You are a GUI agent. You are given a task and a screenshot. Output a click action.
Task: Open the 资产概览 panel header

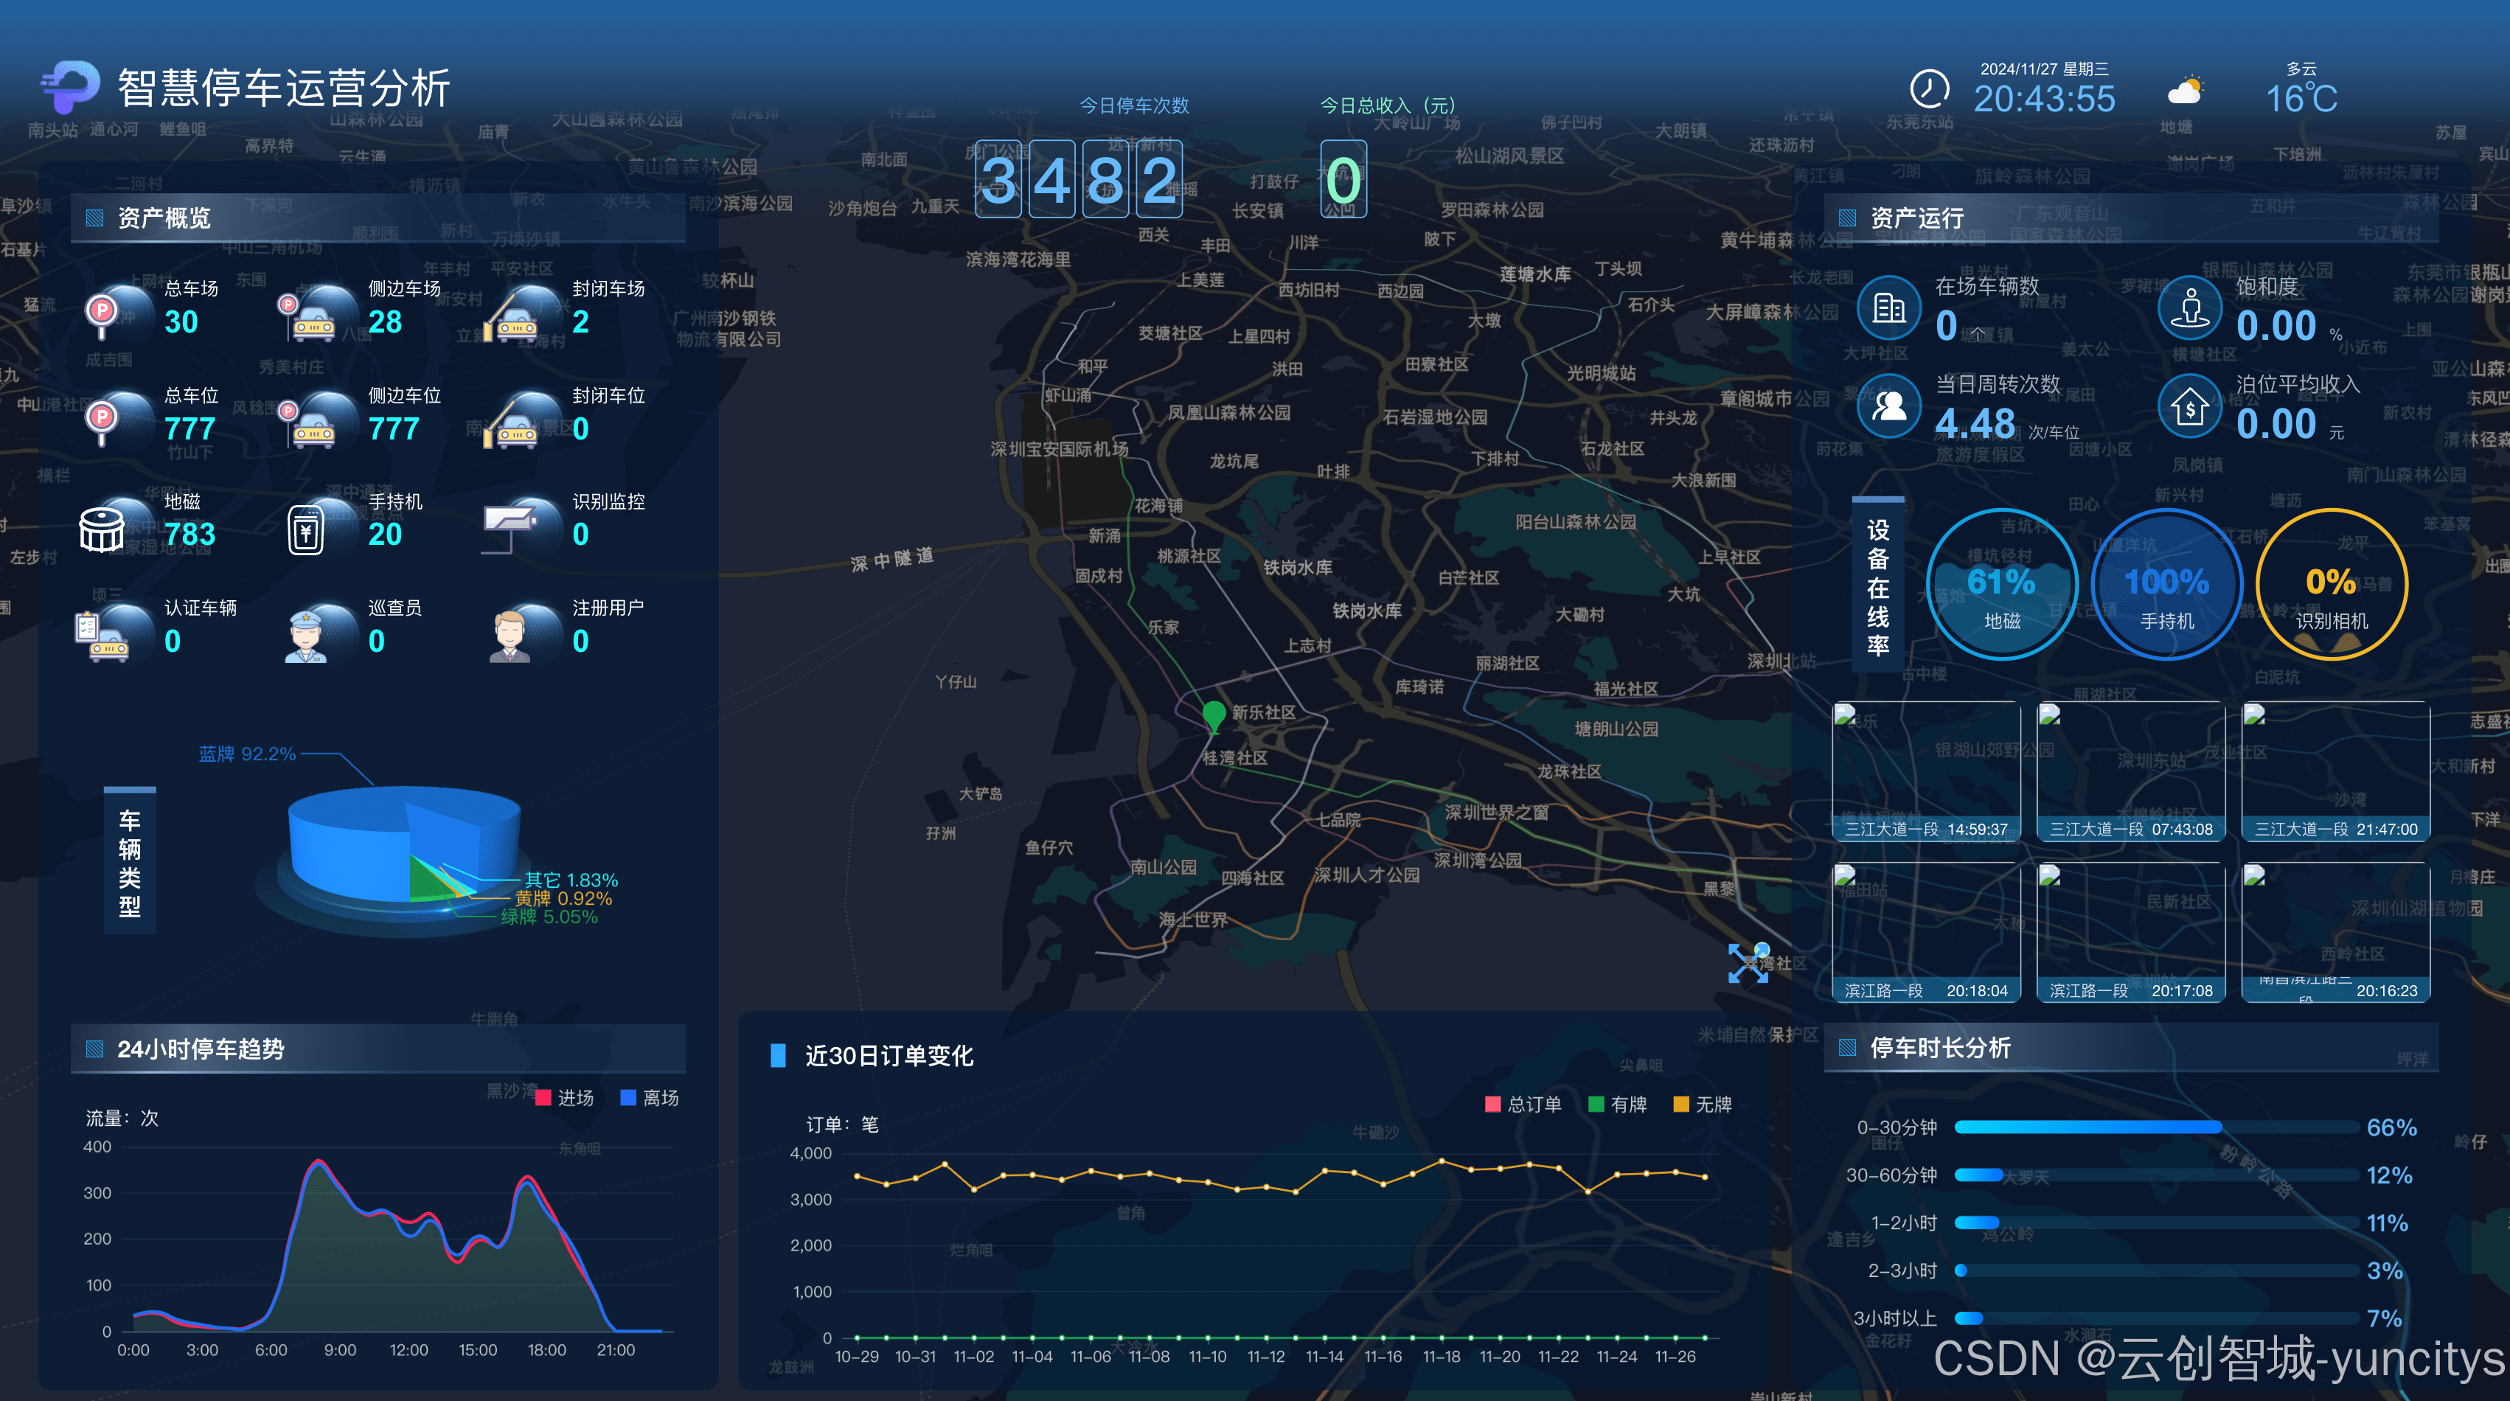click(x=378, y=218)
